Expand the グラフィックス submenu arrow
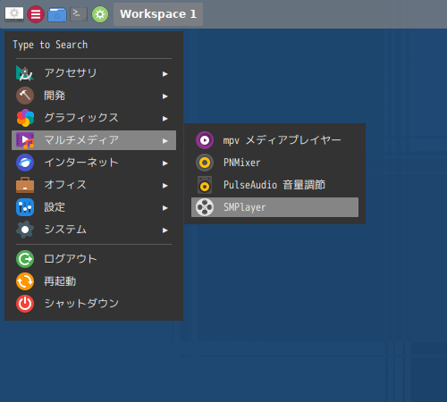The width and height of the screenshot is (447, 402). (x=164, y=119)
